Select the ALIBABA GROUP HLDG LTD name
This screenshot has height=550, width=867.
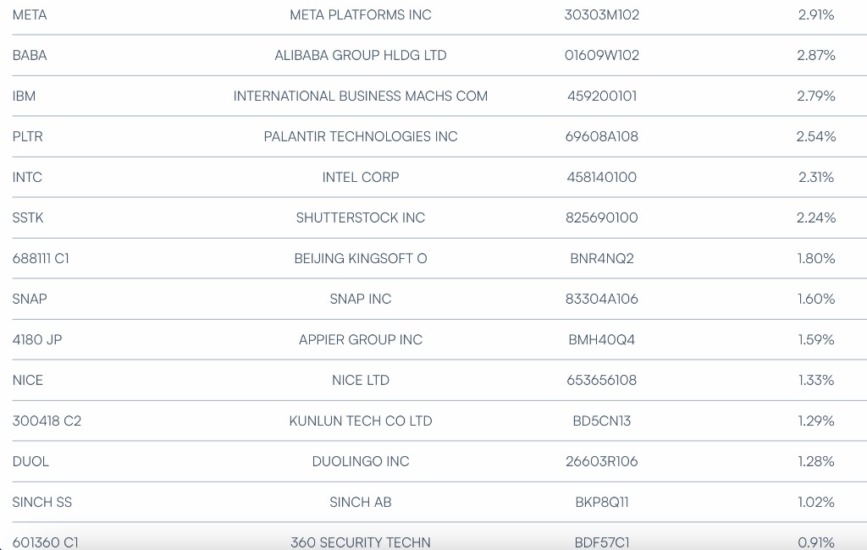[x=360, y=56]
